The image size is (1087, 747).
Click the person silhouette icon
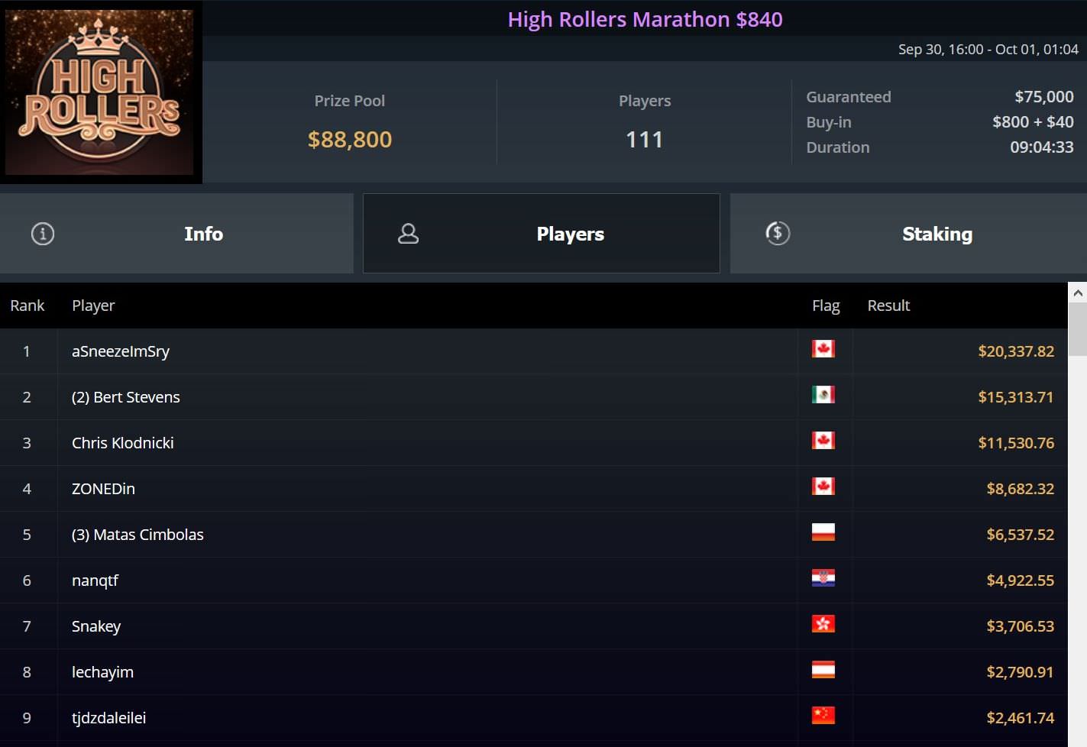[409, 234]
